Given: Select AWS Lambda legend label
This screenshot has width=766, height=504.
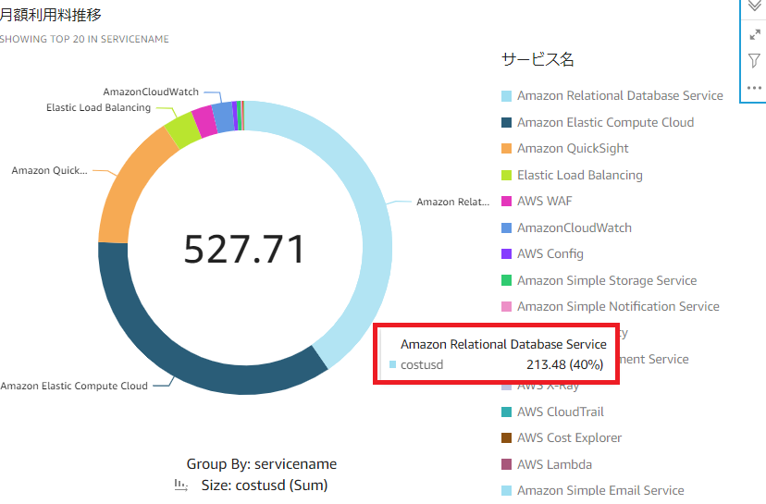Looking at the screenshot, I should tap(554, 464).
